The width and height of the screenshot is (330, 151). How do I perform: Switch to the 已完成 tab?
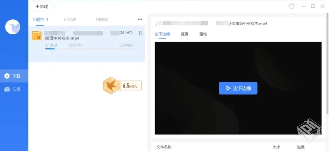(70, 20)
